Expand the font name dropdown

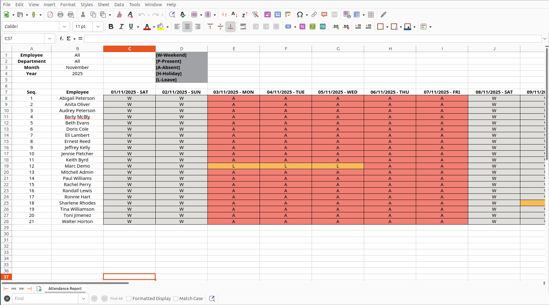click(x=64, y=27)
